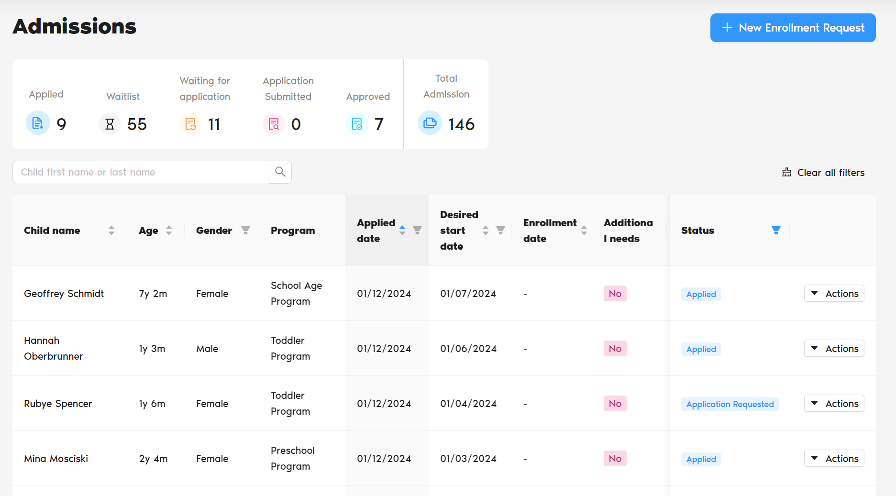The width and height of the screenshot is (896, 496).
Task: Click the Total Admission icon
Action: [x=430, y=122]
